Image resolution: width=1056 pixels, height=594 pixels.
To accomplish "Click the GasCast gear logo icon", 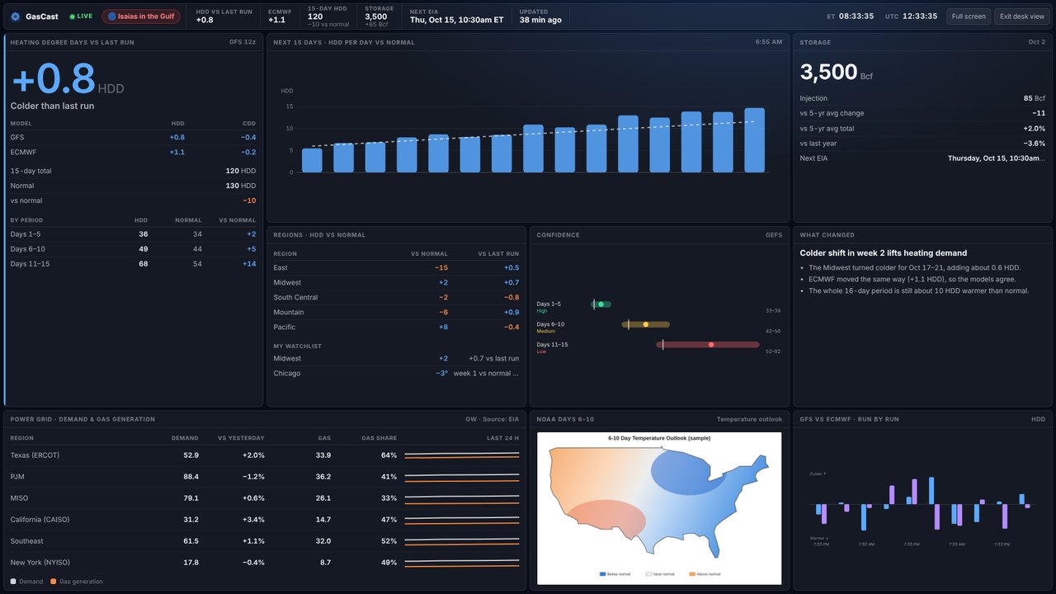I will [15, 16].
